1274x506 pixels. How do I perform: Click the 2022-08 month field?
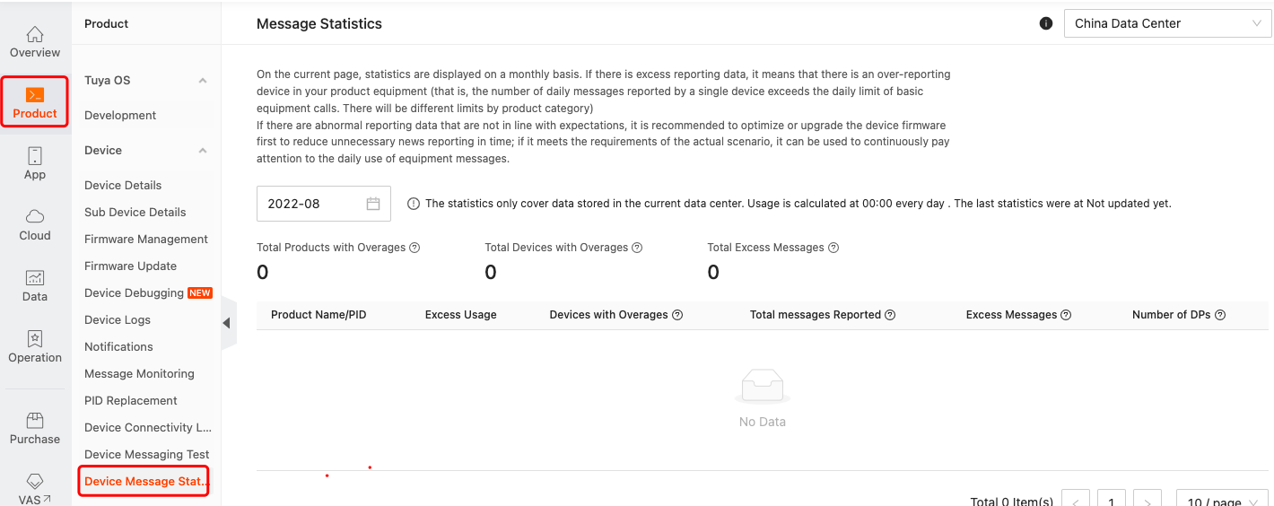coord(324,204)
